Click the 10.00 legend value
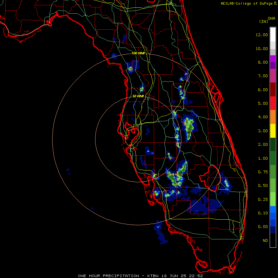Screen dimensions: 278x278 (x=262, y=48)
